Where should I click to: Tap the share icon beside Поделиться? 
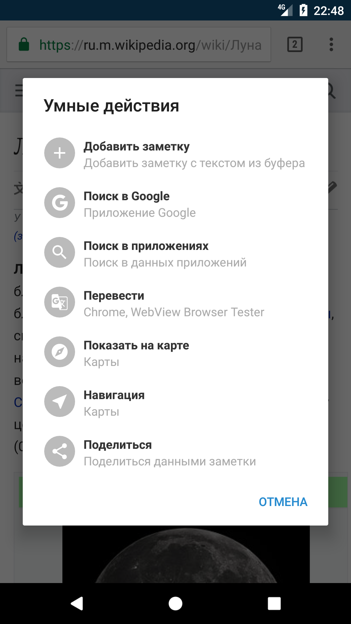[59, 451]
